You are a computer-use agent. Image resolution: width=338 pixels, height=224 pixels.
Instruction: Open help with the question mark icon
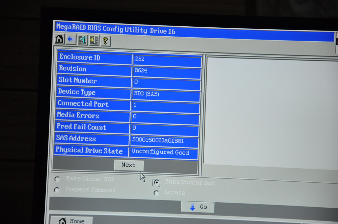click(105, 41)
